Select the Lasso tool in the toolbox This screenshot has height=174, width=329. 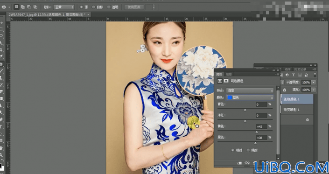click(2, 35)
